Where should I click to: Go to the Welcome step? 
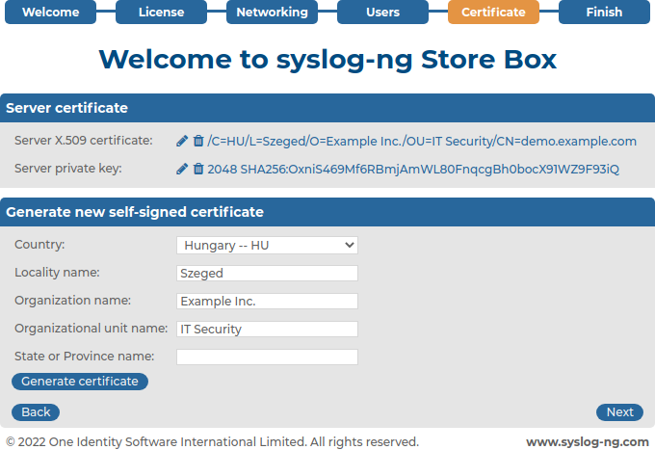(50, 12)
